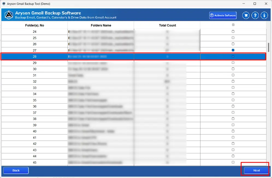Open the info about icon
Screen dimensions: 272x178
[x=264, y=15]
